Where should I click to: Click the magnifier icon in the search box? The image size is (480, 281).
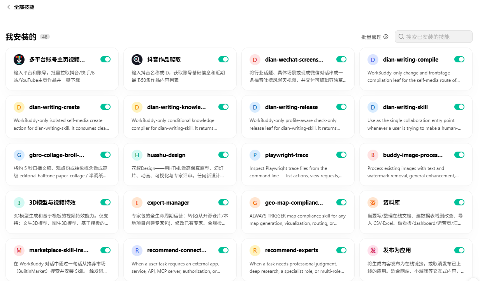pyautogui.click(x=401, y=37)
